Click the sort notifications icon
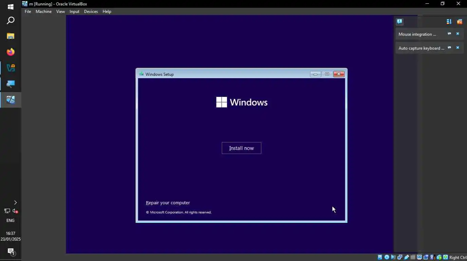Screen dimensions: 467x261 tap(449, 21)
